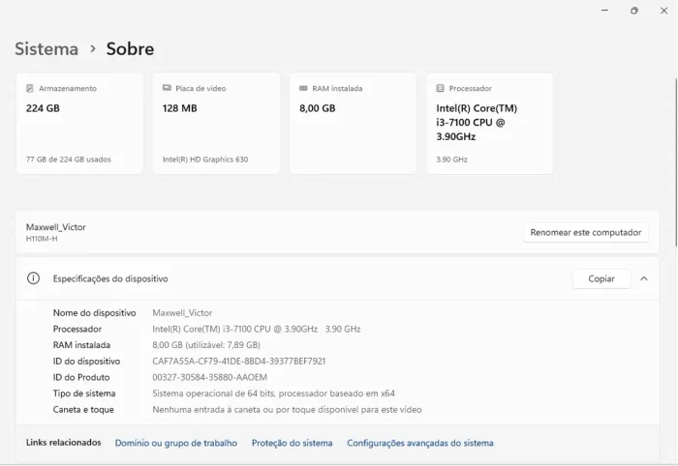The width and height of the screenshot is (678, 466).
Task: Click the Nenhuma entrada à caneta value
Action: coord(287,410)
